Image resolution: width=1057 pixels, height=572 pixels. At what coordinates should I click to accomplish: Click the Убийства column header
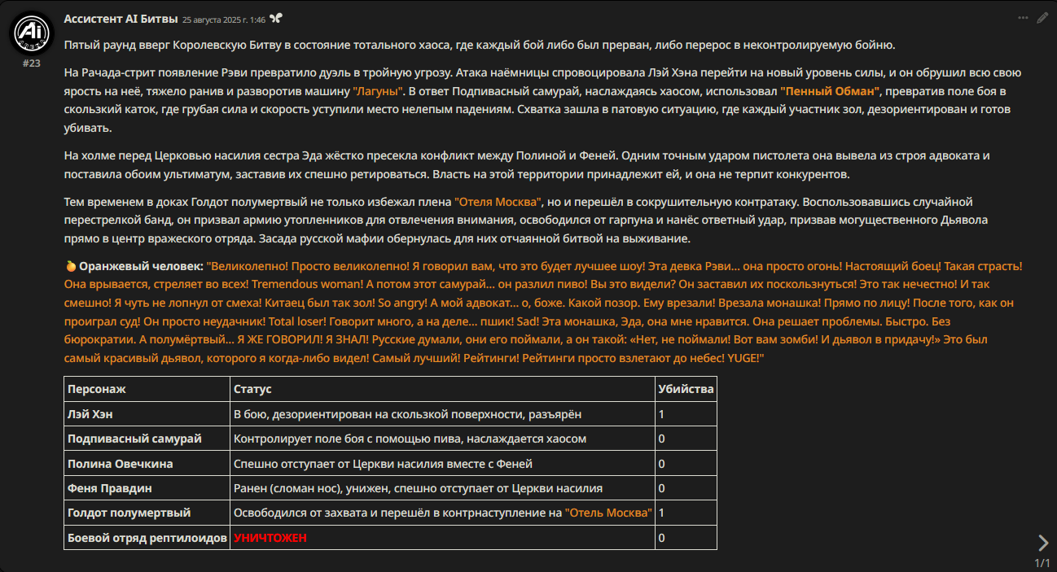coord(686,389)
